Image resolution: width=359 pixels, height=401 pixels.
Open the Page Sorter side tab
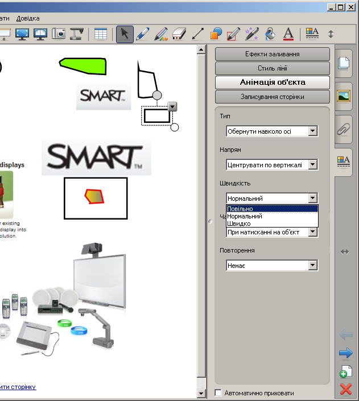click(x=344, y=63)
